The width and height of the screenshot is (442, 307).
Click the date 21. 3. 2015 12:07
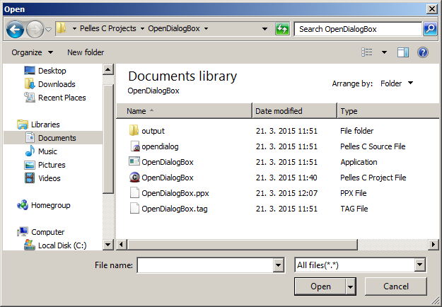(x=286, y=193)
